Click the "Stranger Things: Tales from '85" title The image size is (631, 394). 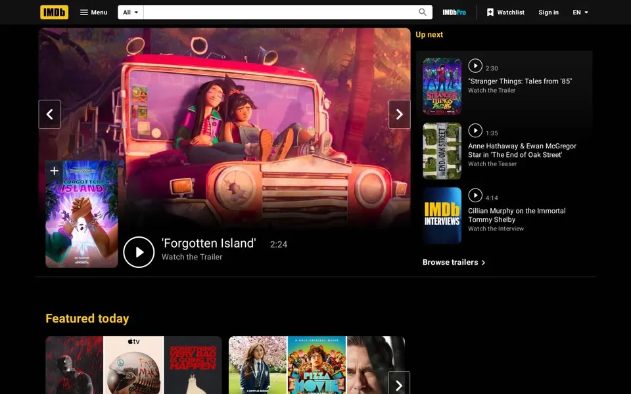[x=520, y=81]
